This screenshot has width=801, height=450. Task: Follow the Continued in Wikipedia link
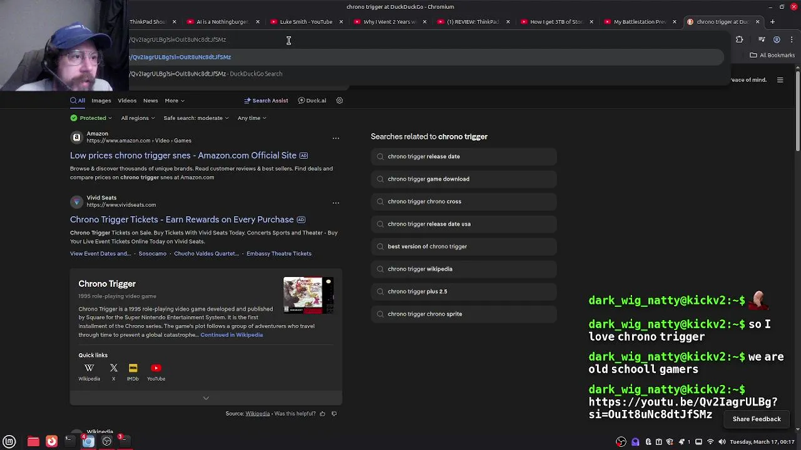(x=232, y=335)
